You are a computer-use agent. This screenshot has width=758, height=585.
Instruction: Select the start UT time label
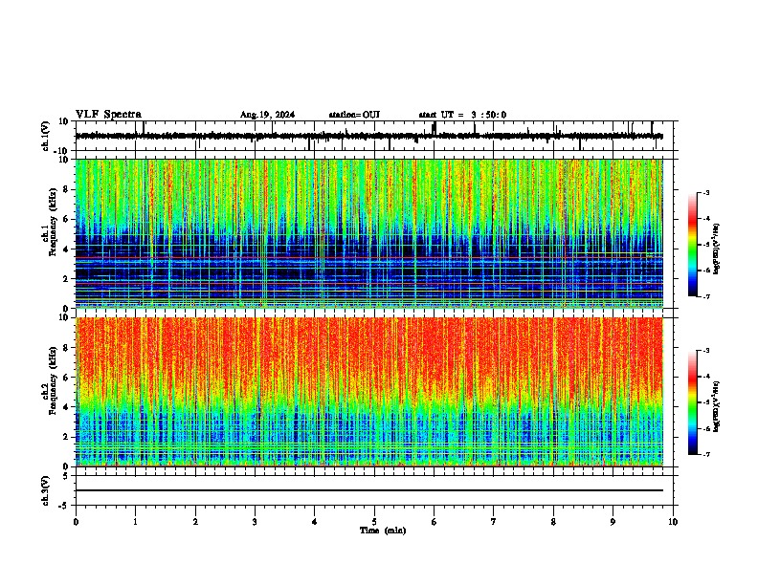click(462, 115)
